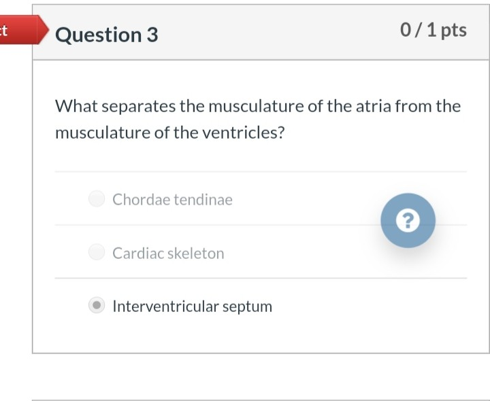Select the Chordae tendinae radio button
This screenshot has width=490, height=401.
click(97, 198)
